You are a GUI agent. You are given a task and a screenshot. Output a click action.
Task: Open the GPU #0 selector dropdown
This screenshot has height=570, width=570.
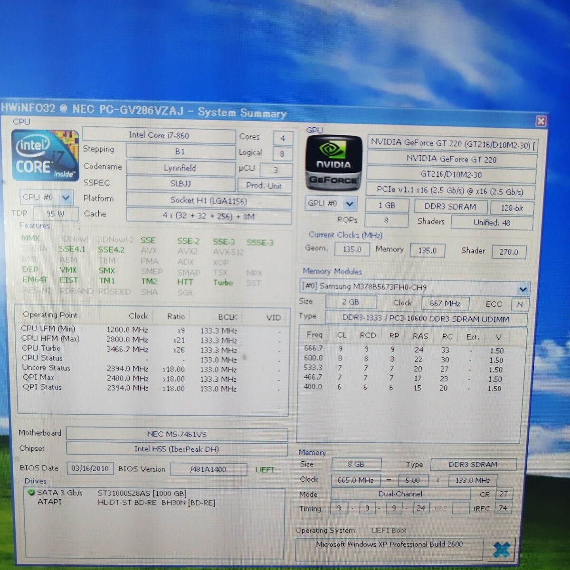(350, 204)
